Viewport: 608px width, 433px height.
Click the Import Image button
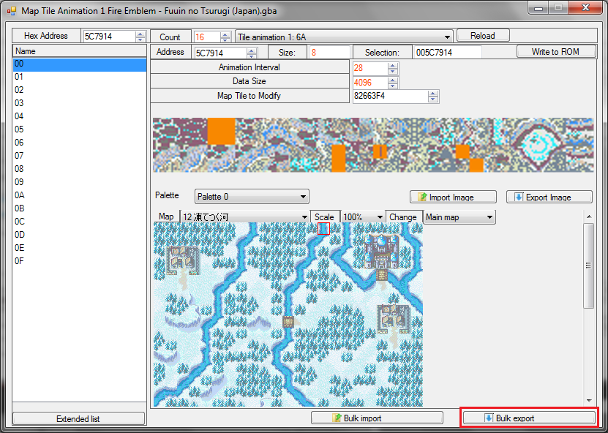(x=453, y=197)
